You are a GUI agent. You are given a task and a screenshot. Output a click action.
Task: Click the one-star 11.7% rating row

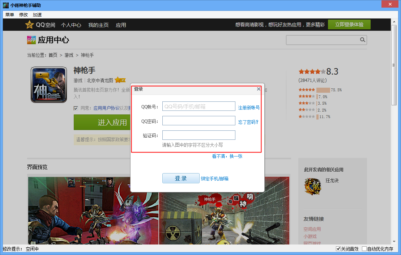point(315,117)
